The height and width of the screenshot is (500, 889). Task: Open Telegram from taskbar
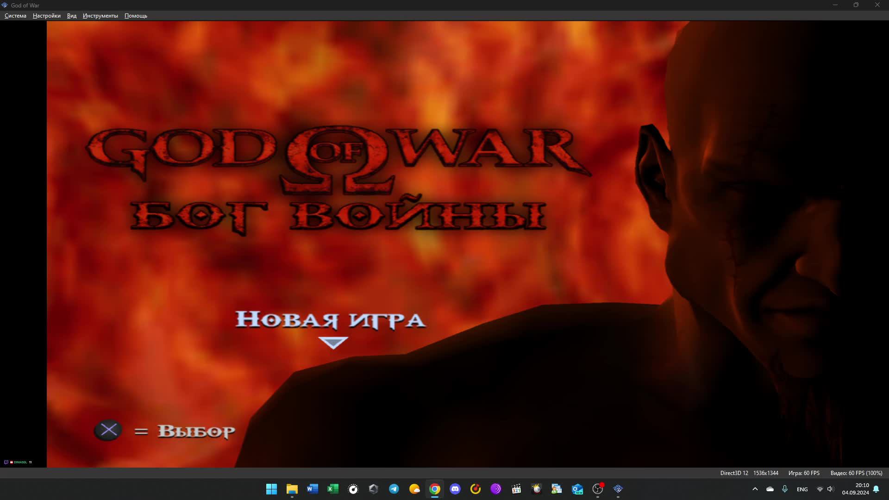click(394, 489)
